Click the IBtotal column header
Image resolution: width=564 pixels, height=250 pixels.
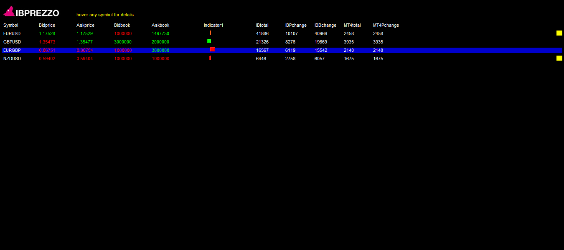(262, 25)
